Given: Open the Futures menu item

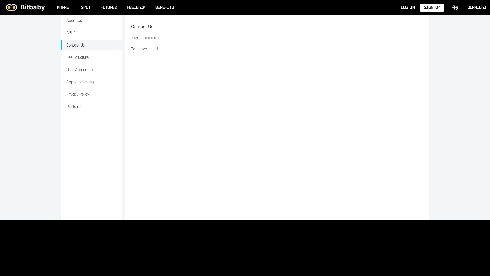Looking at the screenshot, I should tap(108, 7).
